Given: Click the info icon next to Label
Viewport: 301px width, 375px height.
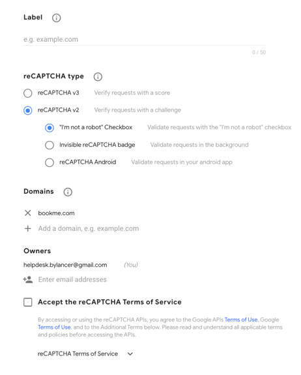Looking at the screenshot, I should (x=57, y=18).
